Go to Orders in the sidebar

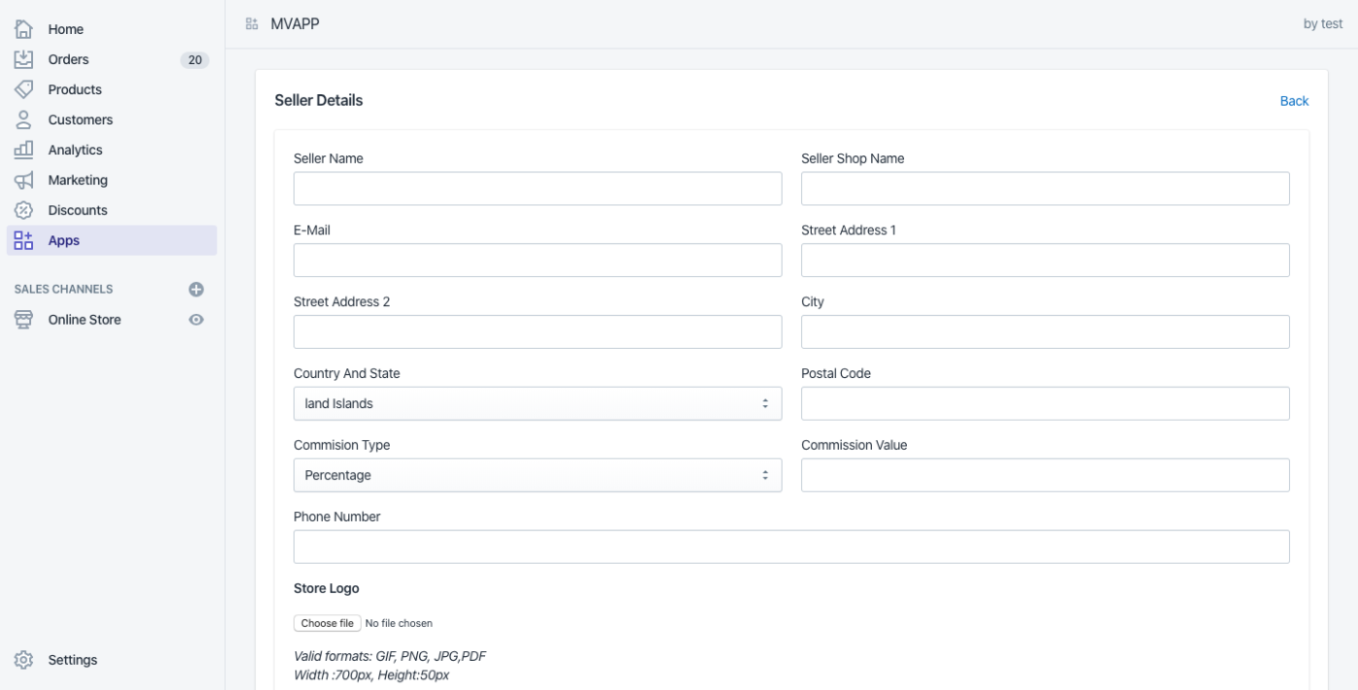112,59
